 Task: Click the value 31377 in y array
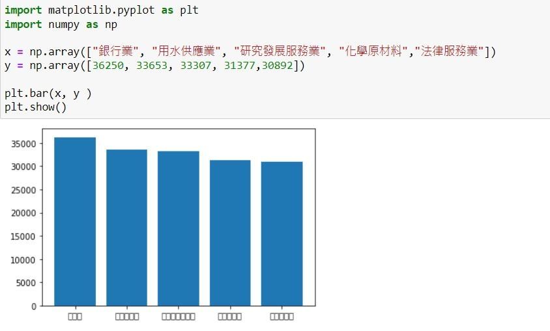pyautogui.click(x=240, y=66)
